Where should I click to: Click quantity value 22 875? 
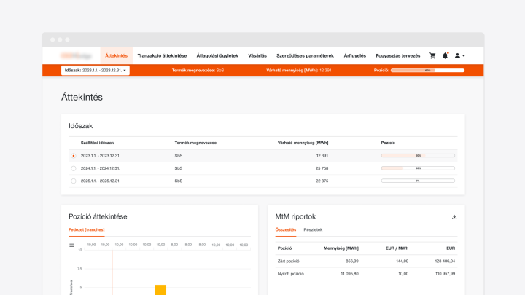(x=322, y=181)
